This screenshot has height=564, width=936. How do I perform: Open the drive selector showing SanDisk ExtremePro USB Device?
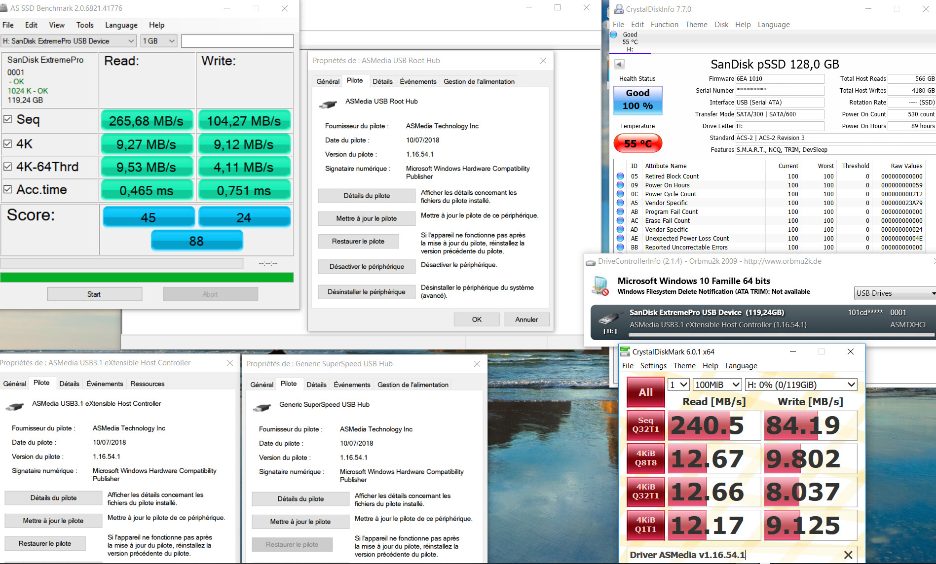69,41
